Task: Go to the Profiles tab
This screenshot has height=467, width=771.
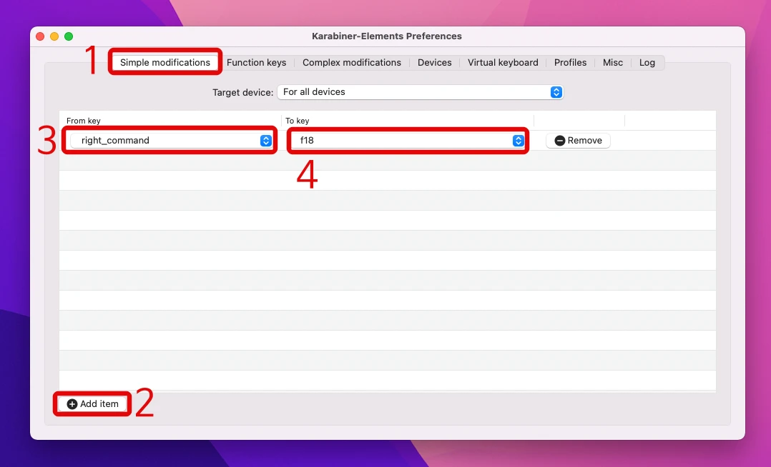Action: coord(570,62)
